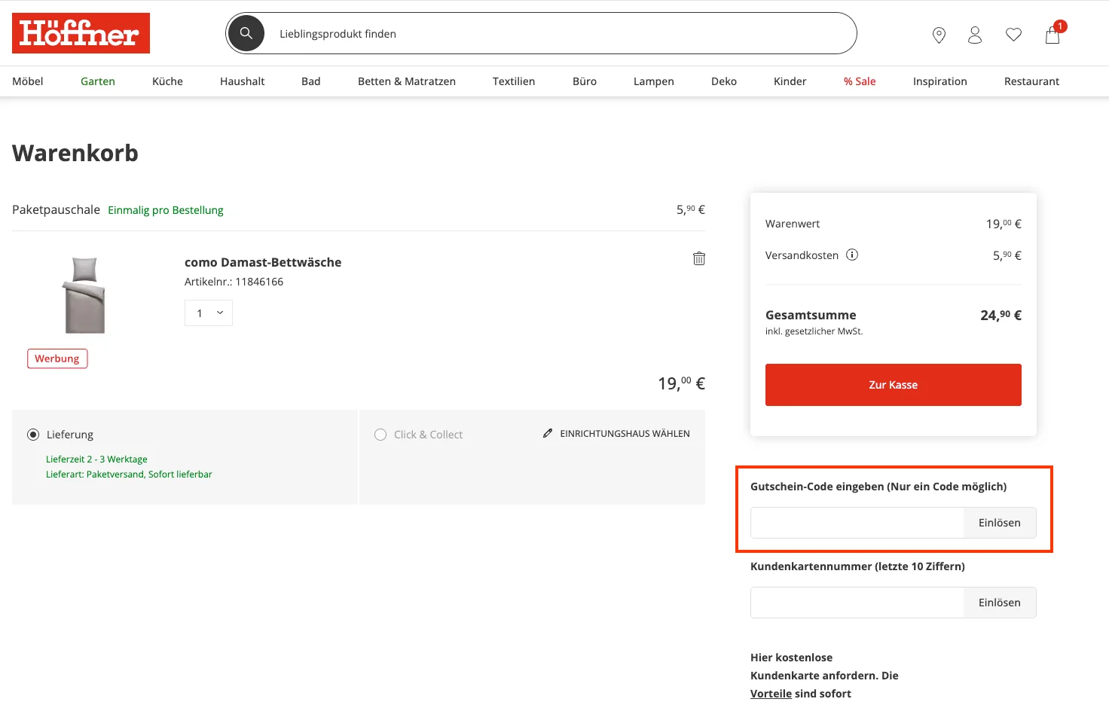Open the shopping cart bag icon

pyautogui.click(x=1052, y=35)
